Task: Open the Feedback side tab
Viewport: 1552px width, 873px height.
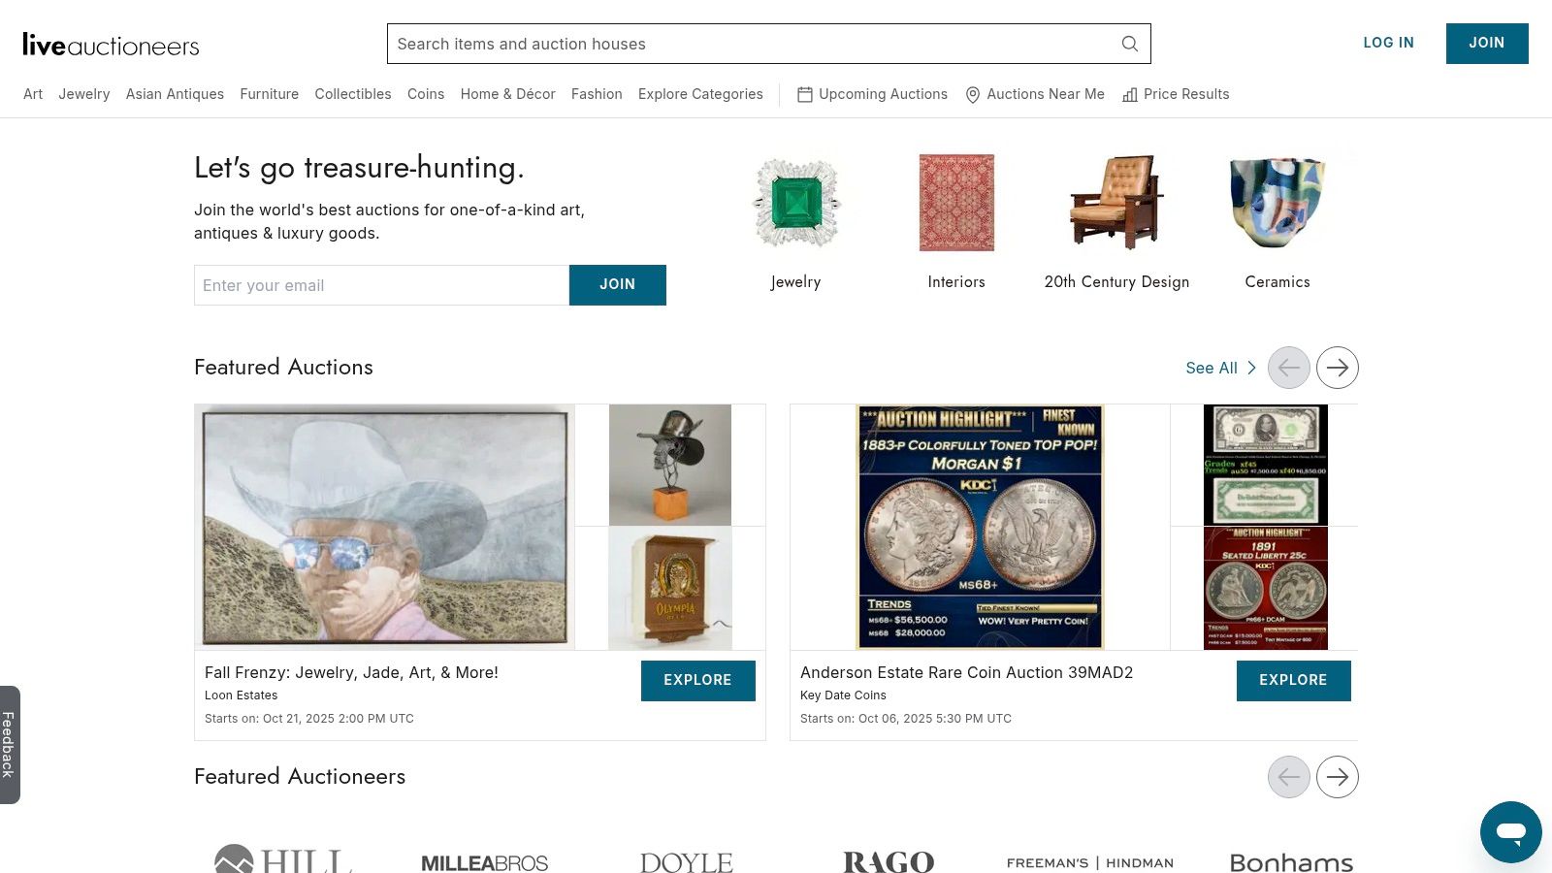Action: tap(9, 744)
